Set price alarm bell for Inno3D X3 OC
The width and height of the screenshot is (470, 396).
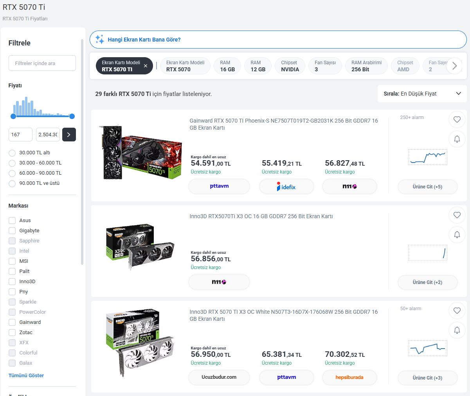[x=457, y=235]
